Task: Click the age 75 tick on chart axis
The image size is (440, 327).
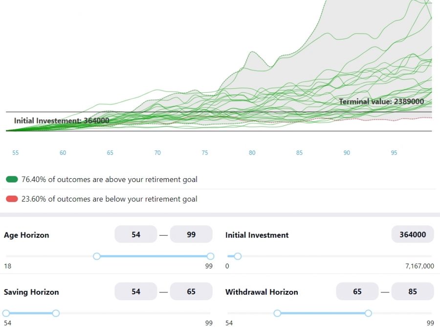Action: (x=205, y=153)
